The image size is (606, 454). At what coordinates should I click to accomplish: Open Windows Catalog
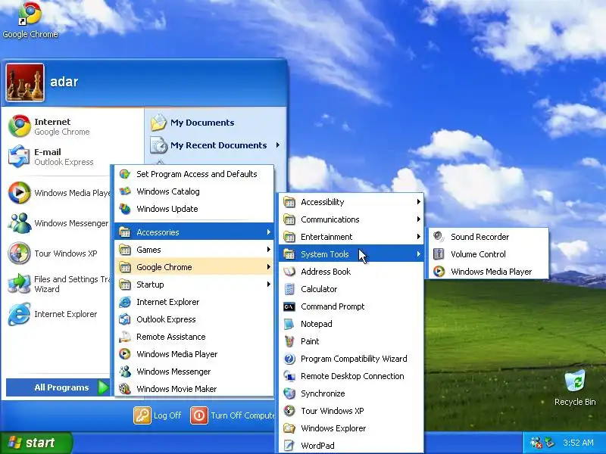click(195, 191)
